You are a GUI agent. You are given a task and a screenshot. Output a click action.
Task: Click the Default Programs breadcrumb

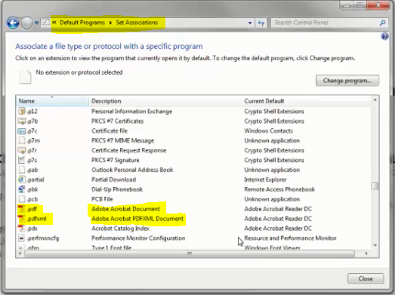[x=82, y=23]
